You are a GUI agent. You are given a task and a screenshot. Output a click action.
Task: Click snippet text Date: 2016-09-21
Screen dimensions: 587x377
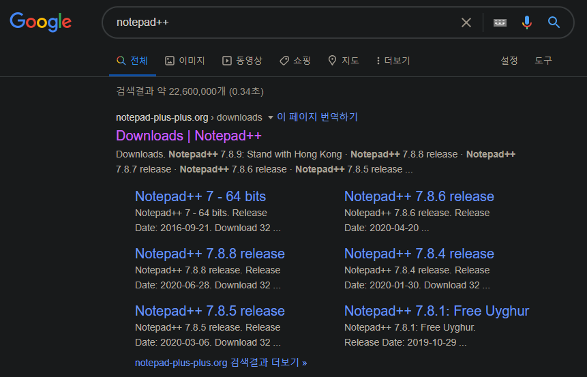[173, 228]
